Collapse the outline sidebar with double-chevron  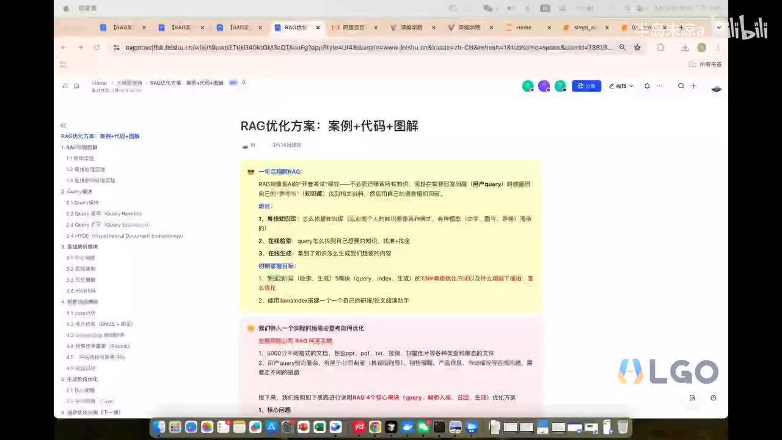[63, 125]
